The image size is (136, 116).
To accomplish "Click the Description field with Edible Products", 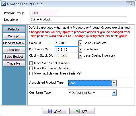I will pyautogui.click(x=78, y=20).
